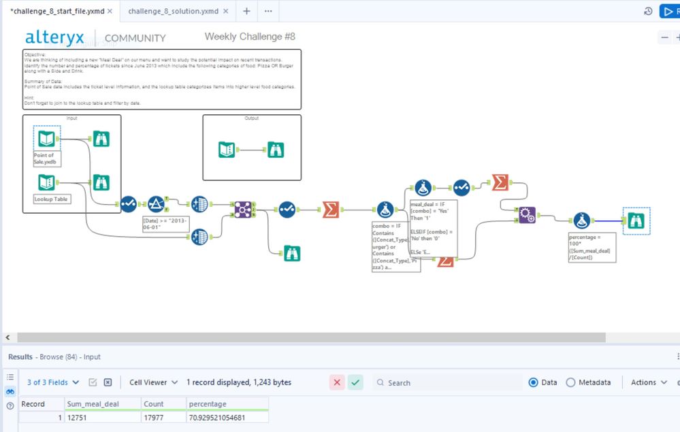Switch to challenge_8_solution.yxmd tab
This screenshot has height=432, width=680.
tap(173, 12)
